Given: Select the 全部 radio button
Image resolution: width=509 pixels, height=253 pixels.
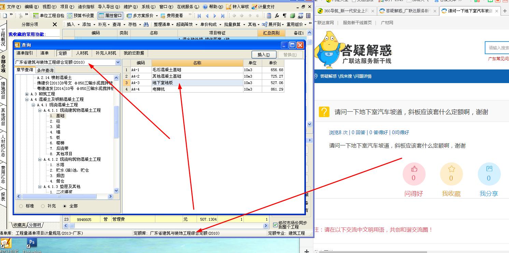Looking at the screenshot, I should click(x=65, y=206).
